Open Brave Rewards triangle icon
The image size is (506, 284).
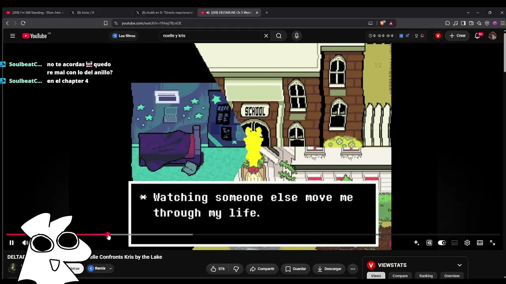tap(391, 23)
